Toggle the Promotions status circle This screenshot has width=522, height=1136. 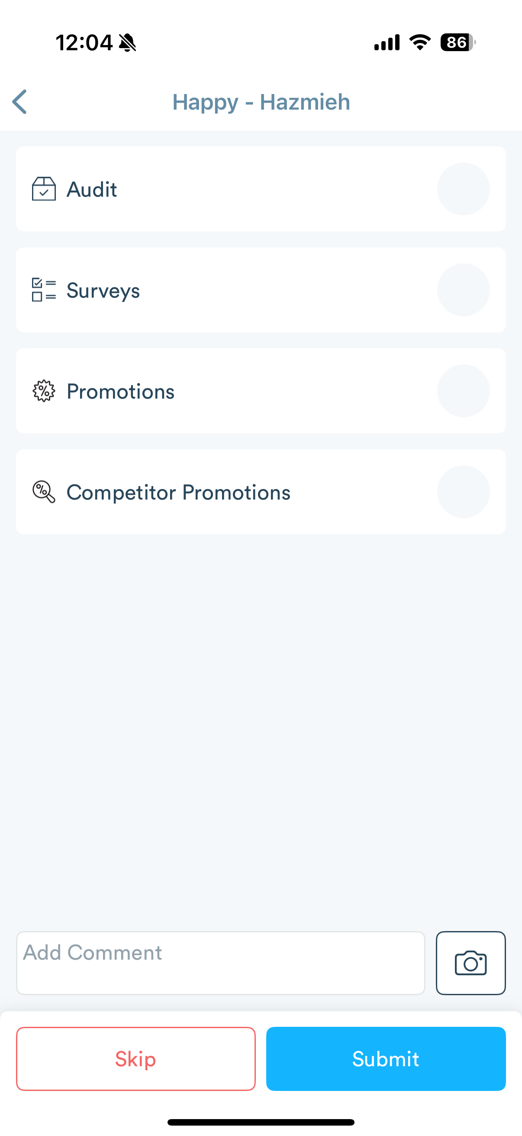[x=463, y=391]
